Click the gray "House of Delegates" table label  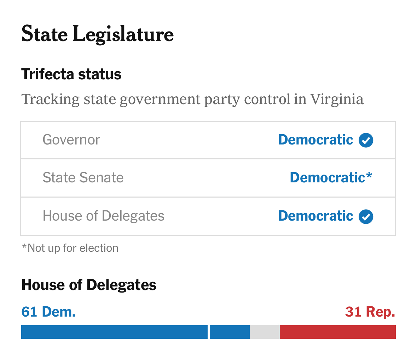click(x=103, y=216)
